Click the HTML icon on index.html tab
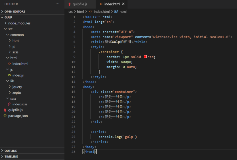 pyautogui.click(x=101, y=4)
